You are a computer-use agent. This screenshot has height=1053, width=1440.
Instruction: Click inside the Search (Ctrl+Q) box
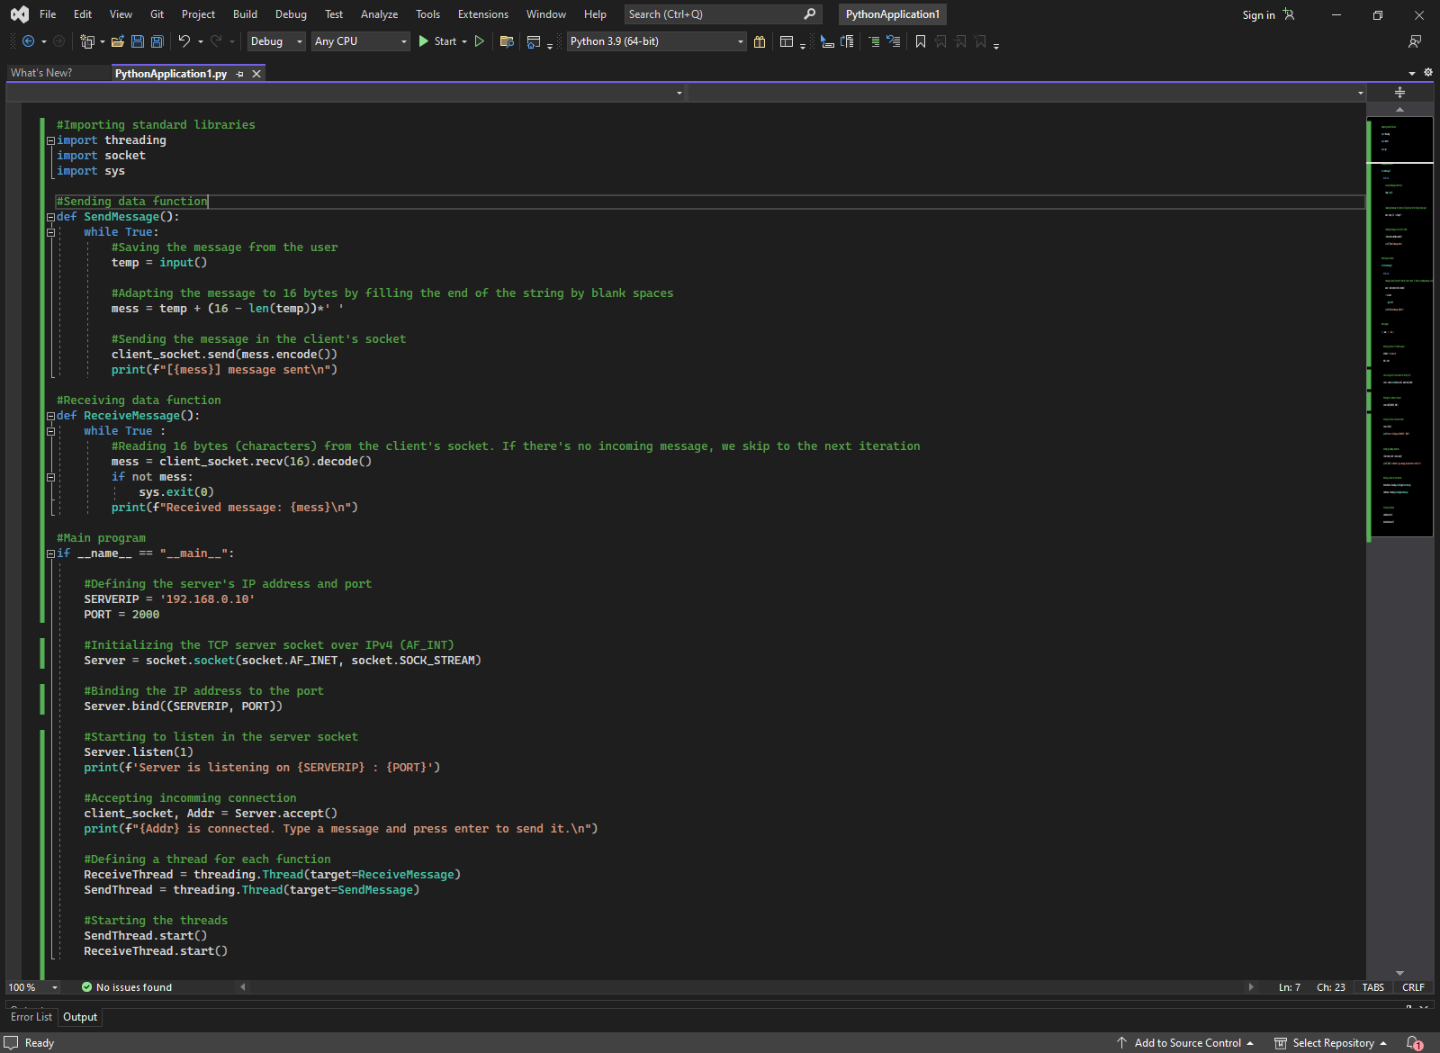click(x=711, y=14)
